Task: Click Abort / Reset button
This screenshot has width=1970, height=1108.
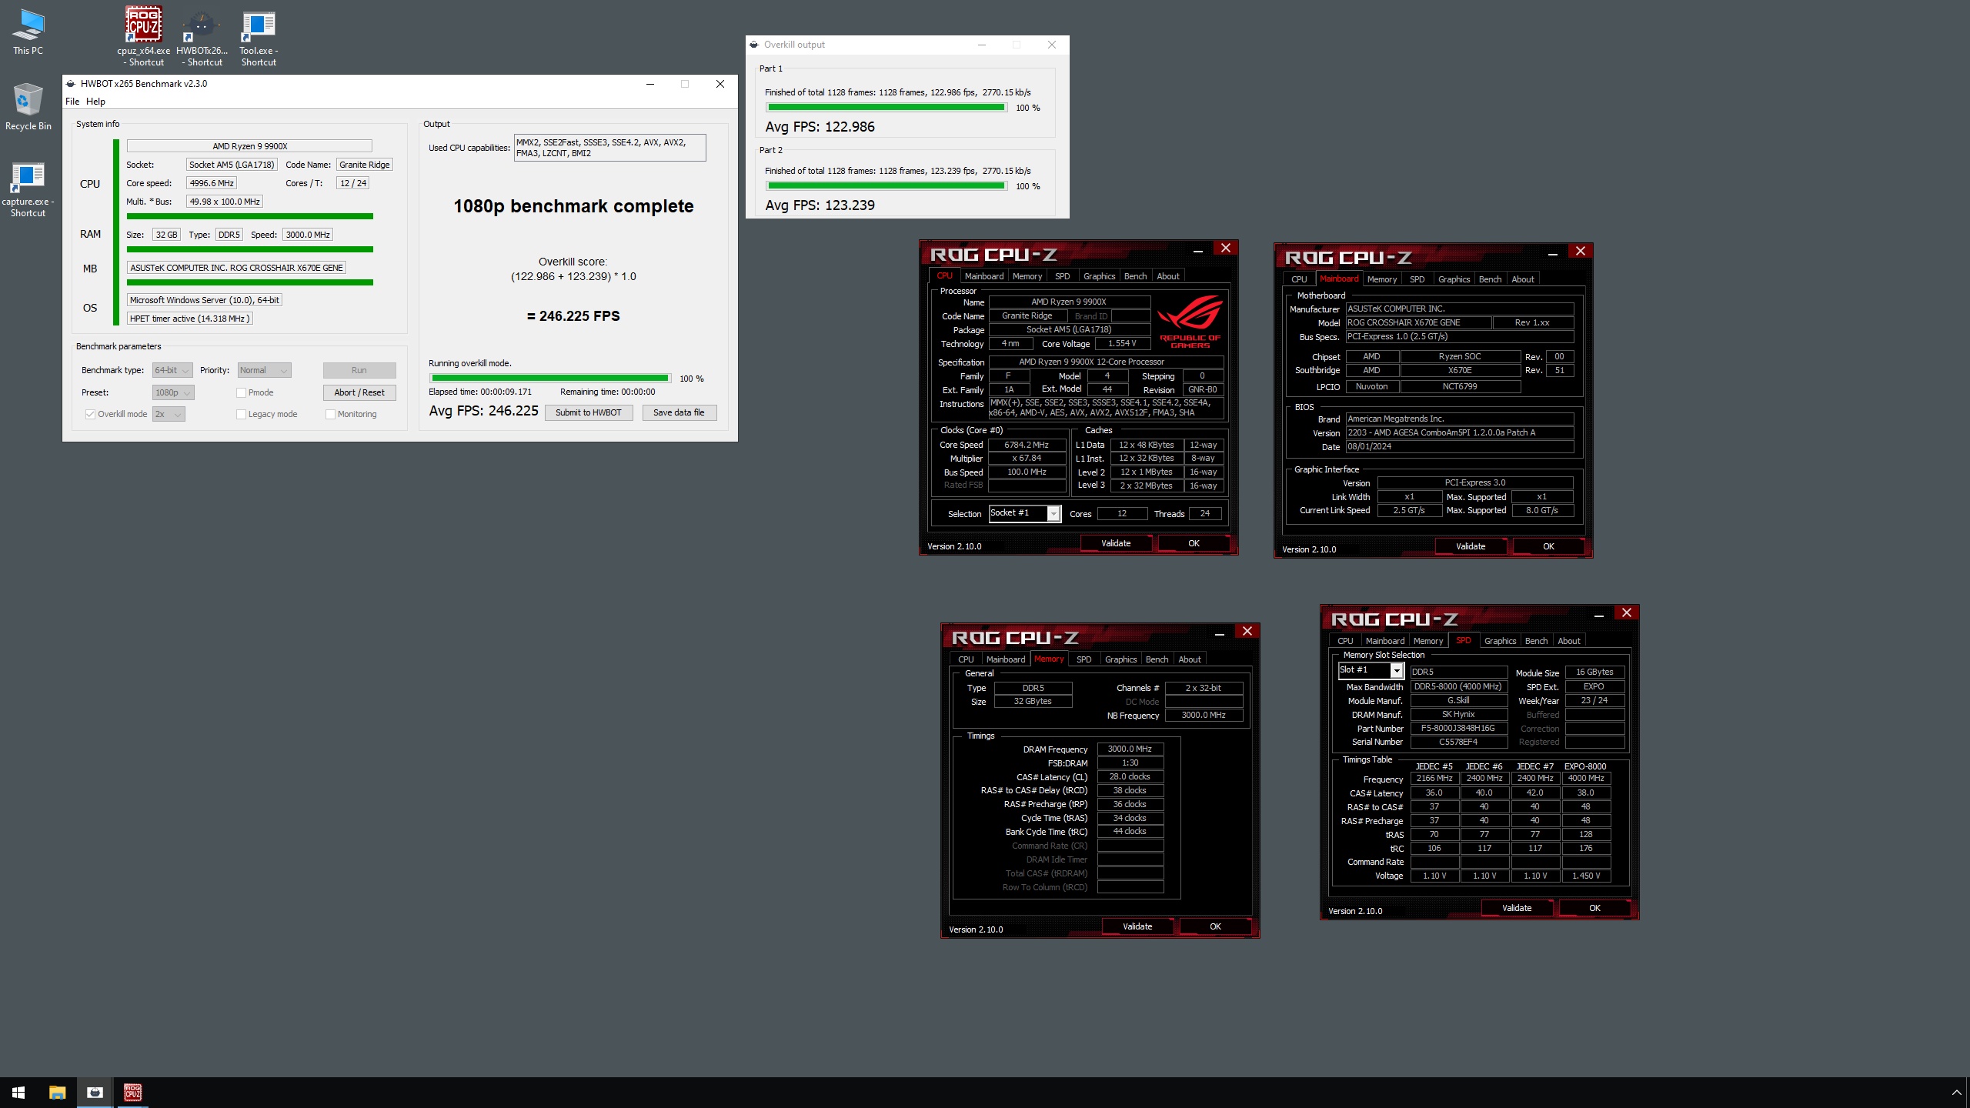Action: [359, 392]
